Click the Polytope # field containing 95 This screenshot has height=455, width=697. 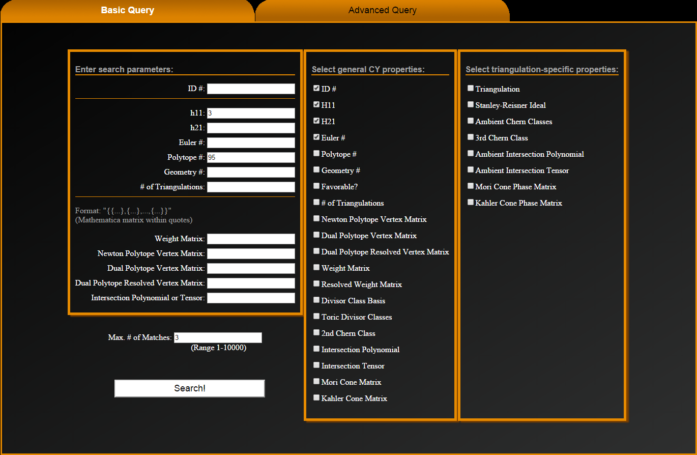(x=251, y=158)
